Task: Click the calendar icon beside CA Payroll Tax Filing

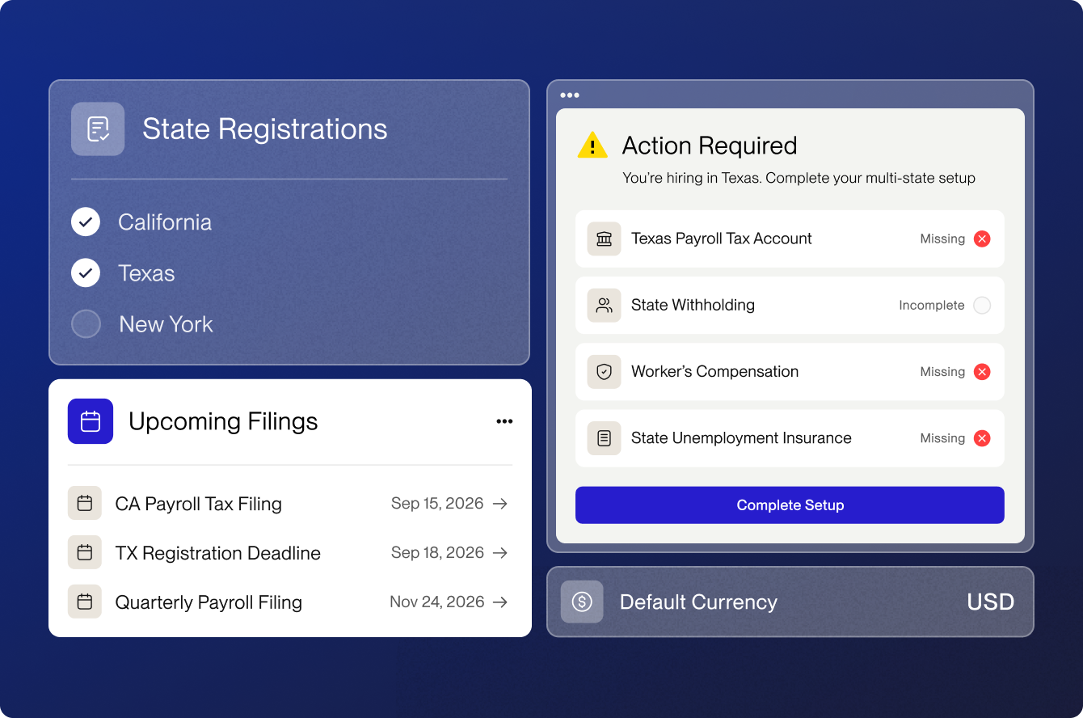Action: point(85,503)
